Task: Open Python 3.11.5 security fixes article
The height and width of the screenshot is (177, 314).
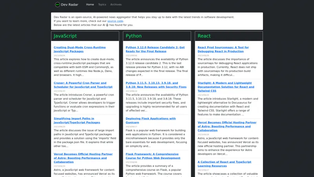Action: point(156,85)
